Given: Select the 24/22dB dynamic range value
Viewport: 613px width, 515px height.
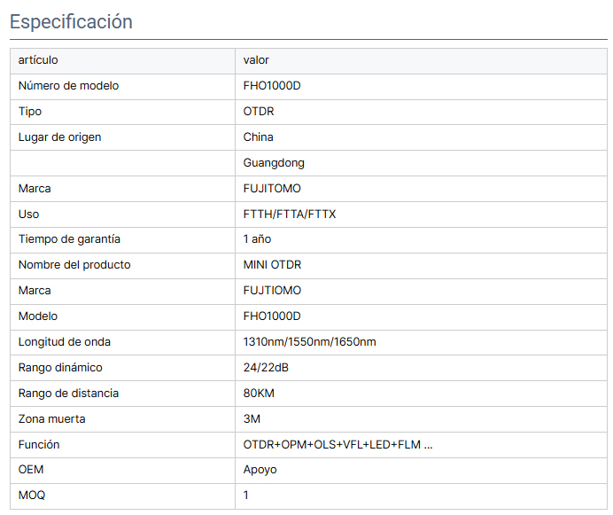Looking at the screenshot, I should [266, 368].
